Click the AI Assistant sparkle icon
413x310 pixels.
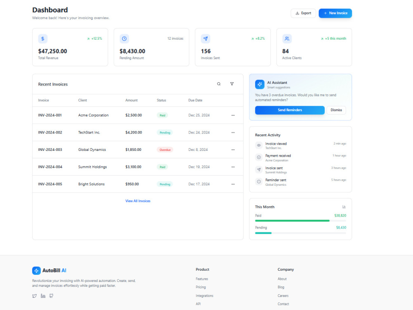(260, 84)
